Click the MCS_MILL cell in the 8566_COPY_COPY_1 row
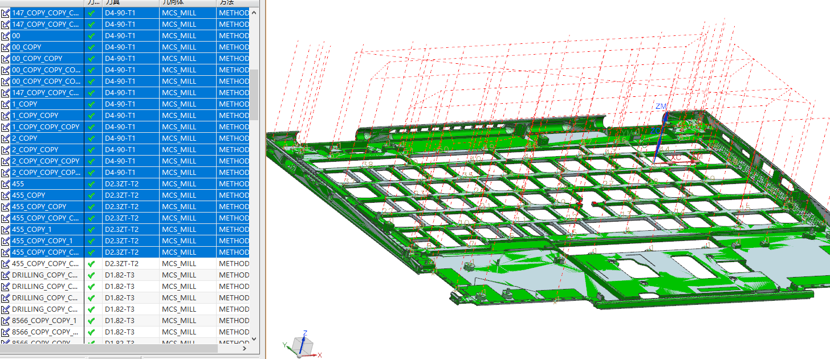Viewport: 830px width, 359px height. click(x=188, y=321)
